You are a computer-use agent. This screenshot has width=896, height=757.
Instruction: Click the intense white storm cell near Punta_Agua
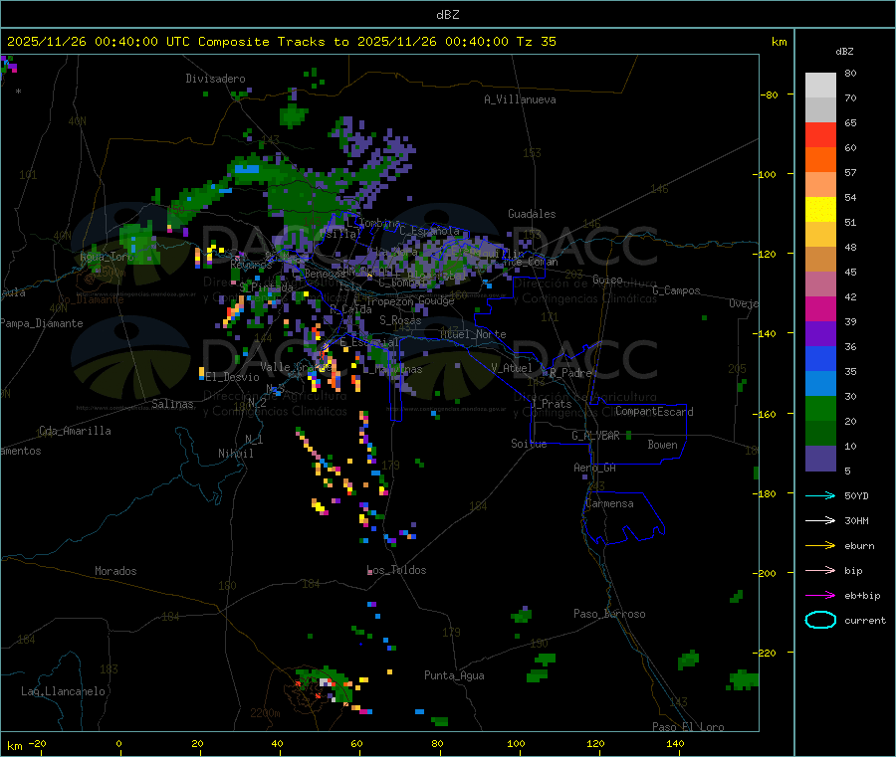[x=326, y=682]
